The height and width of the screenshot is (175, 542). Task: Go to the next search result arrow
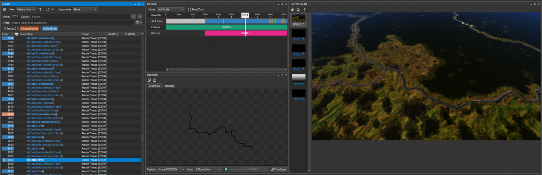[140, 16]
